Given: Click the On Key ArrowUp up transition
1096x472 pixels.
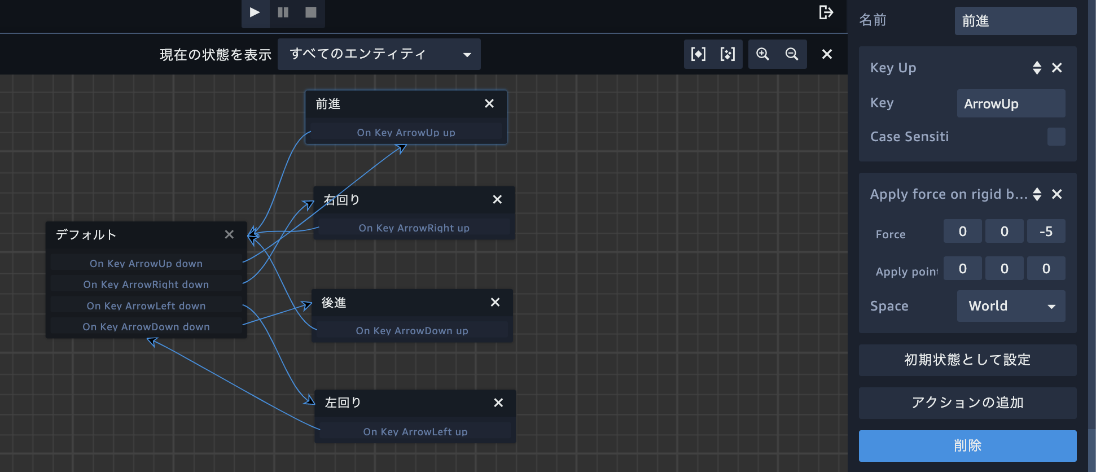Looking at the screenshot, I should pos(406,133).
